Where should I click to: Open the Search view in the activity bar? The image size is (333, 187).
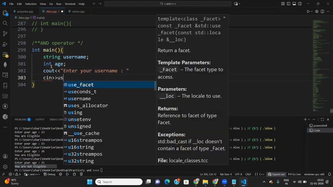coord(5,23)
